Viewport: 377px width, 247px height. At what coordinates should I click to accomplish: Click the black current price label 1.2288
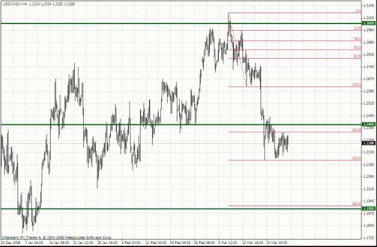click(x=369, y=143)
